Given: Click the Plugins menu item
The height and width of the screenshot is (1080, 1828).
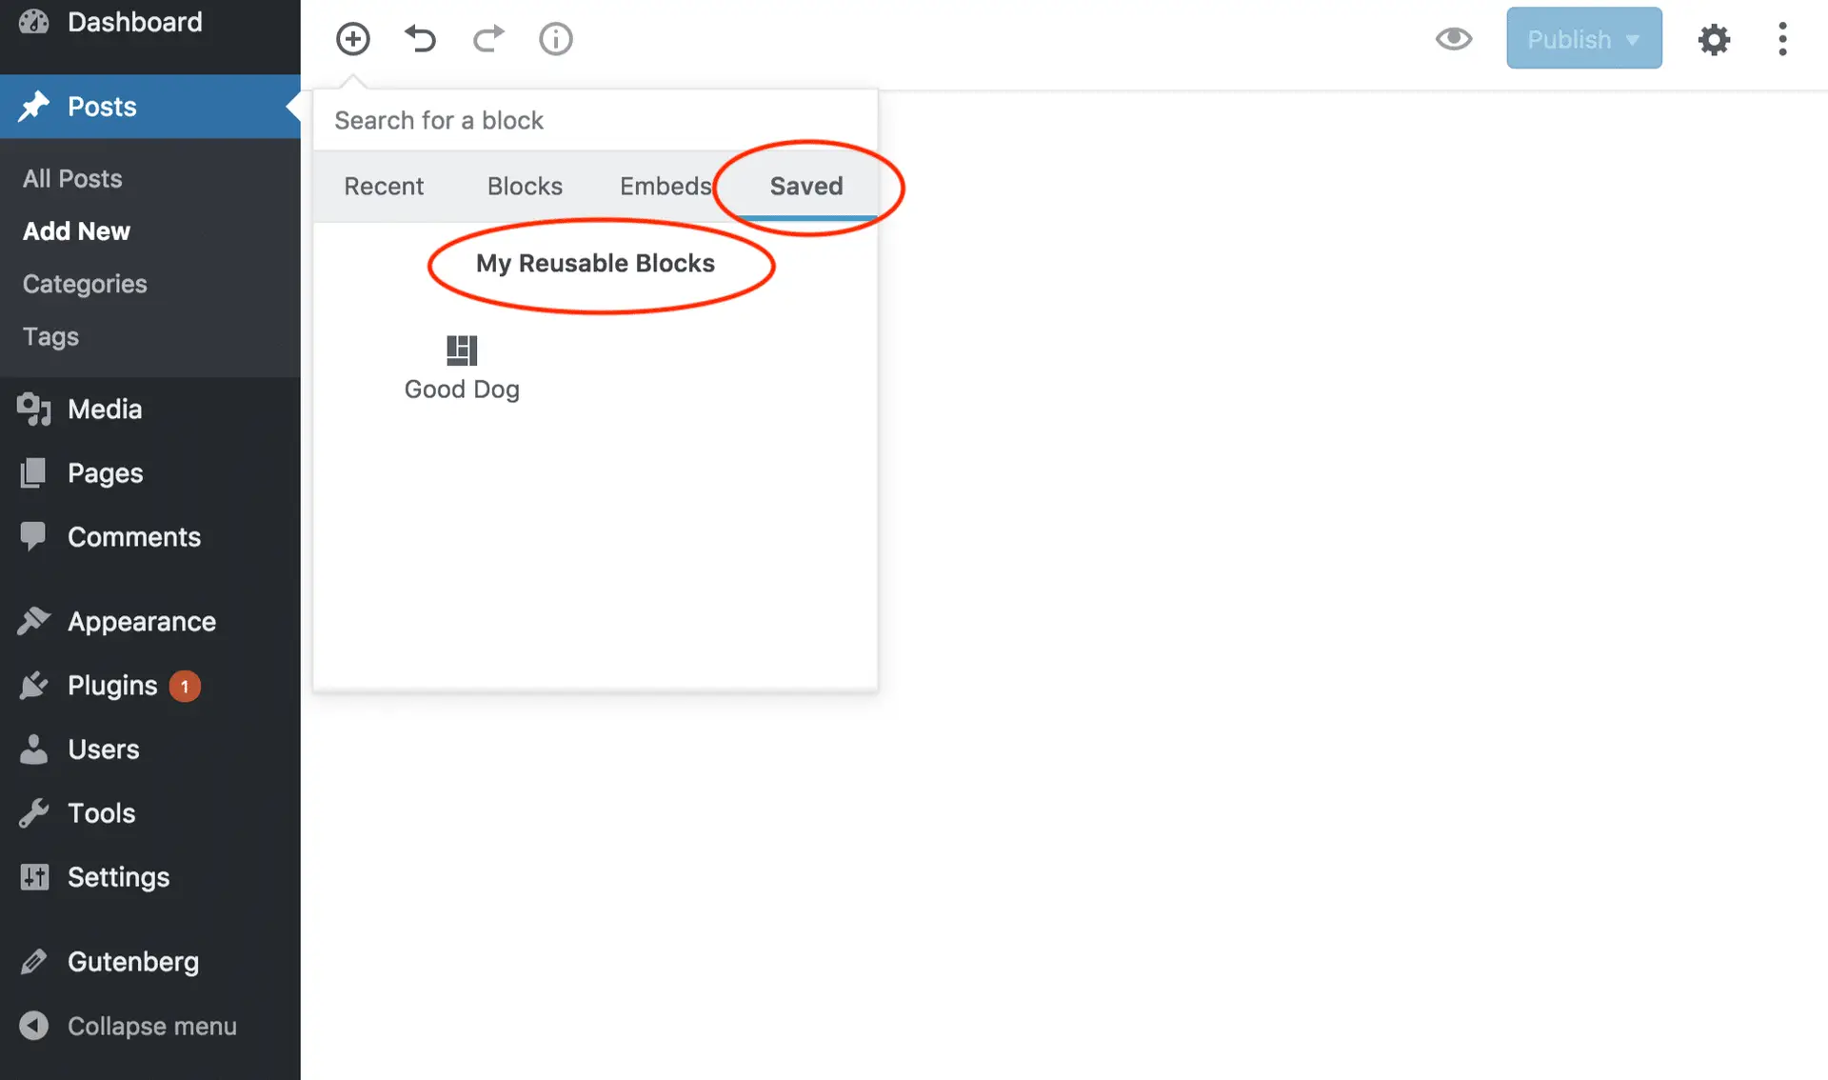Looking at the screenshot, I should pos(111,684).
